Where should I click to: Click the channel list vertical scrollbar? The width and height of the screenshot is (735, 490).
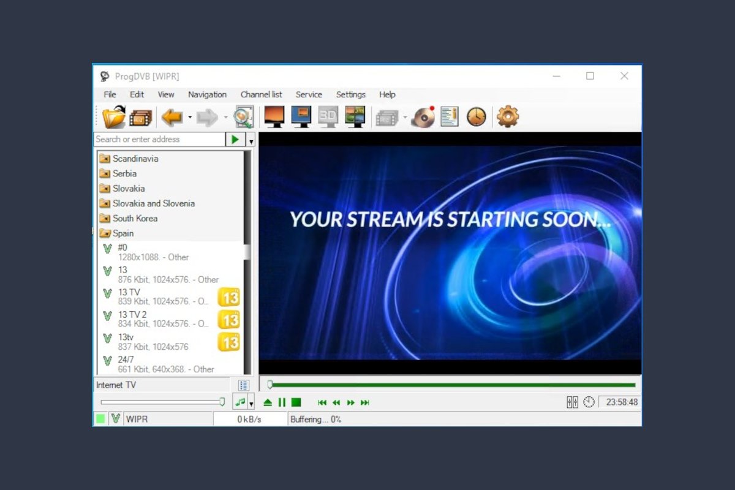[247, 263]
